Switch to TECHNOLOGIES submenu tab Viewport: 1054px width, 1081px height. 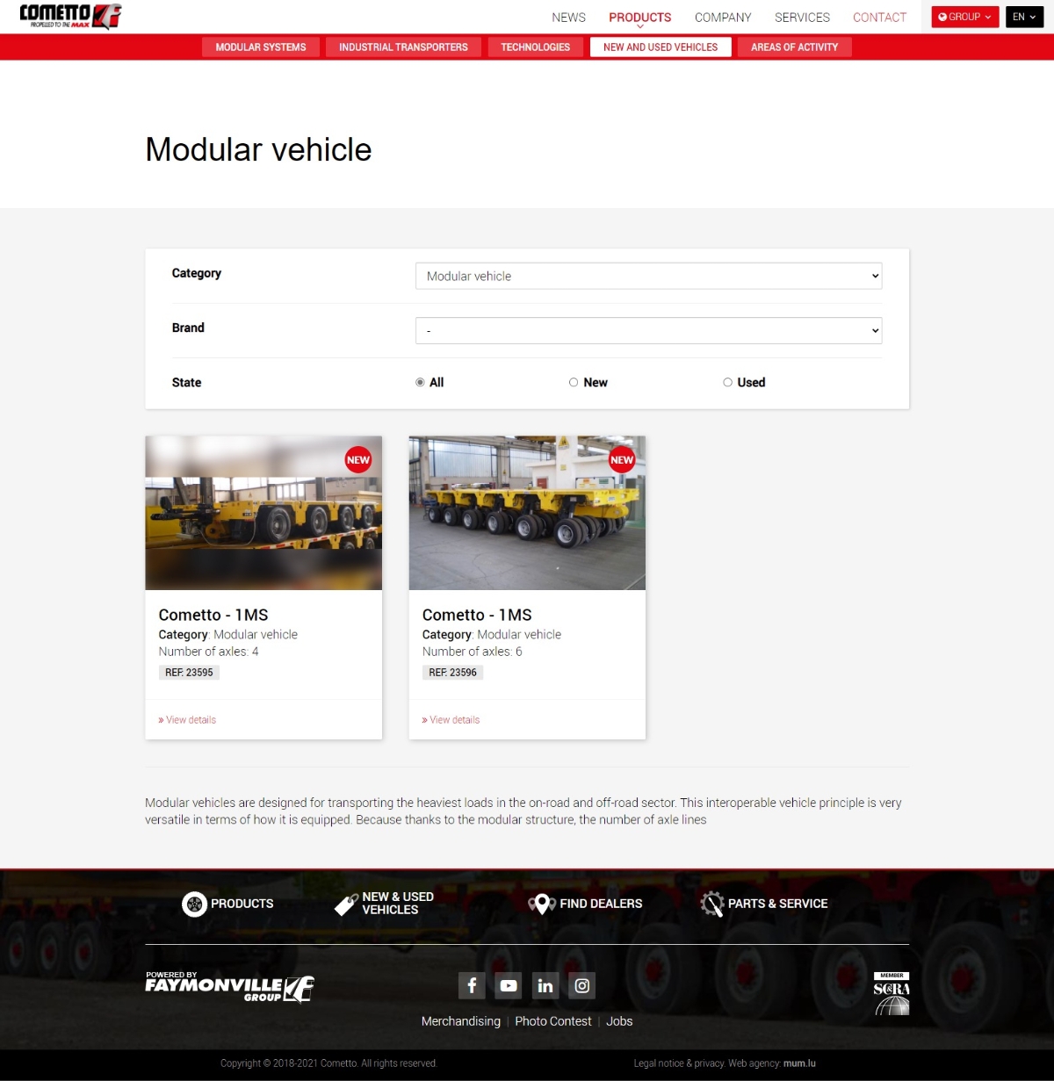pyautogui.click(x=535, y=47)
